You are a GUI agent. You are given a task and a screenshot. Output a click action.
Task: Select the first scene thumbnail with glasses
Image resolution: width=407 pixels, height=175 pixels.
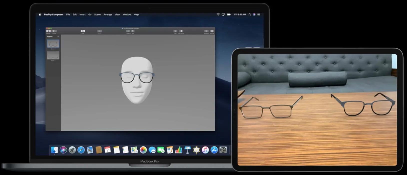pos(53,44)
